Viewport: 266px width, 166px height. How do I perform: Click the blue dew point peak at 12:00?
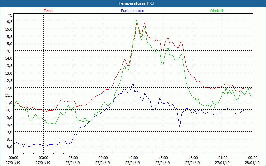133,84
